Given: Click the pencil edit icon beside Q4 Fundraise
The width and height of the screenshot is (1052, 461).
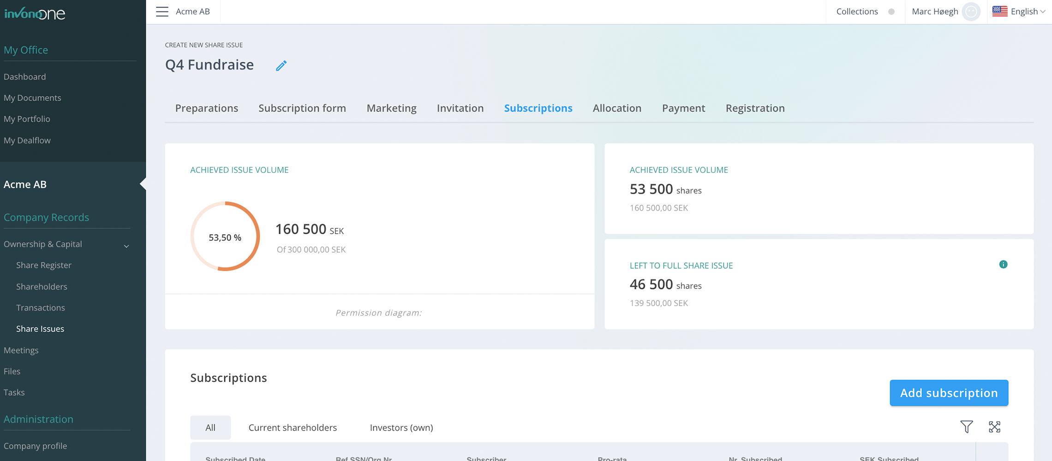Looking at the screenshot, I should (281, 65).
